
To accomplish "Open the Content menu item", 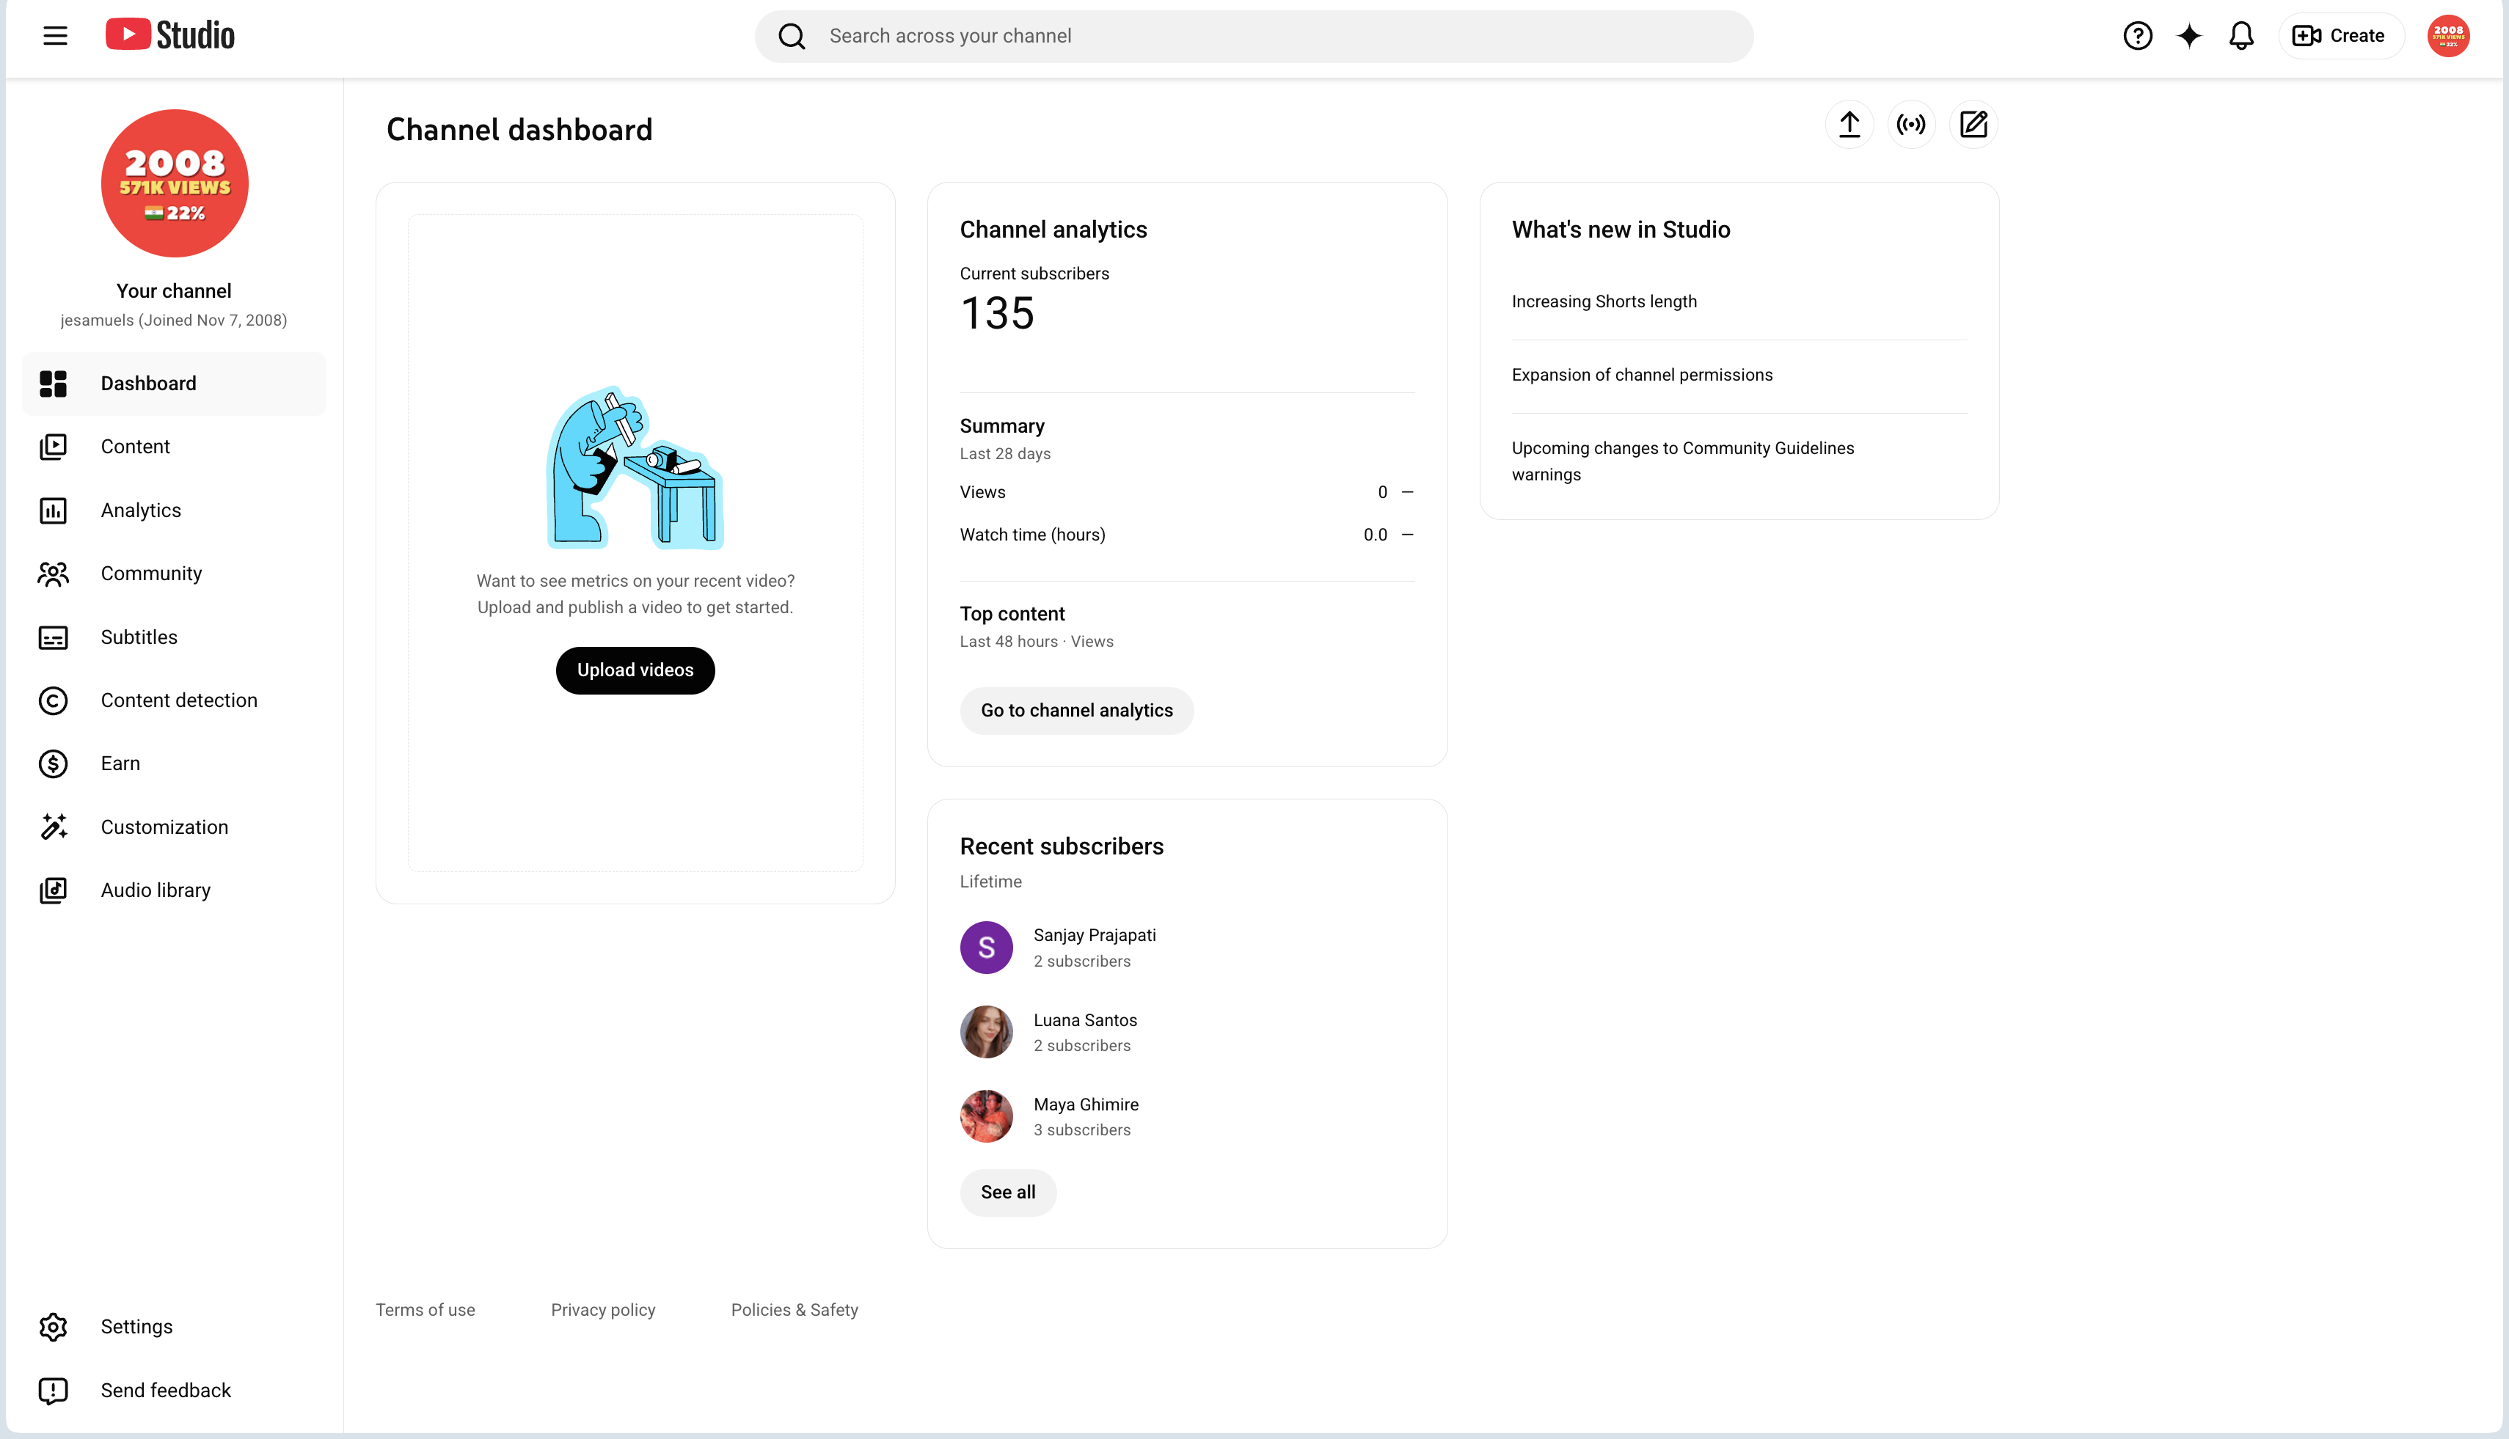I will (174, 447).
